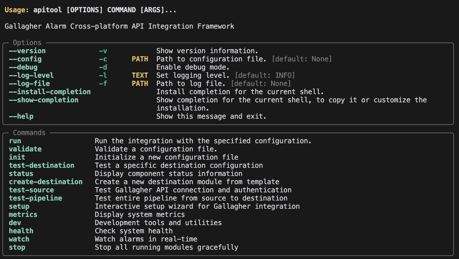Click the --install-completion option
The width and height of the screenshot is (459, 259).
point(50,92)
